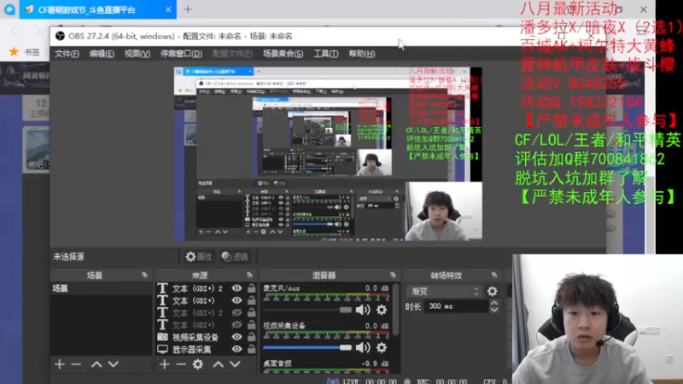Toggle lock on second-row 文本 (GDI+) source
The width and height of the screenshot is (683, 384).
(x=251, y=300)
